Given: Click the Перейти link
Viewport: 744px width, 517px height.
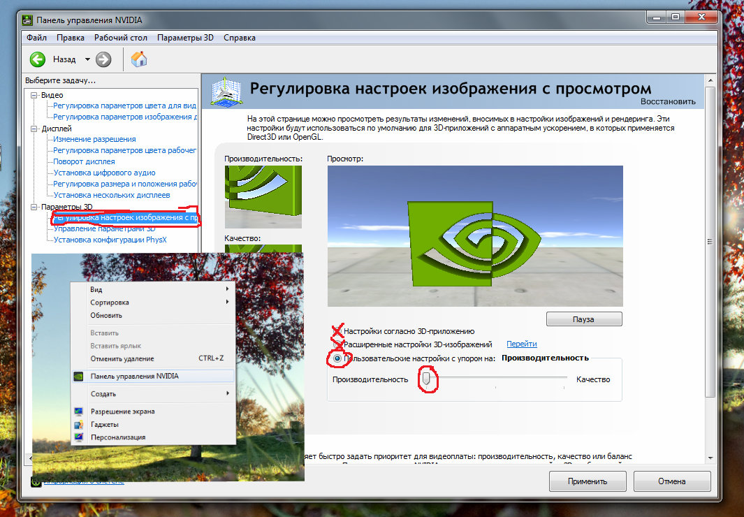Looking at the screenshot, I should pyautogui.click(x=521, y=344).
